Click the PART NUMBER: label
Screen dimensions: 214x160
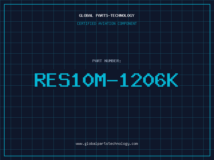coord(106,61)
